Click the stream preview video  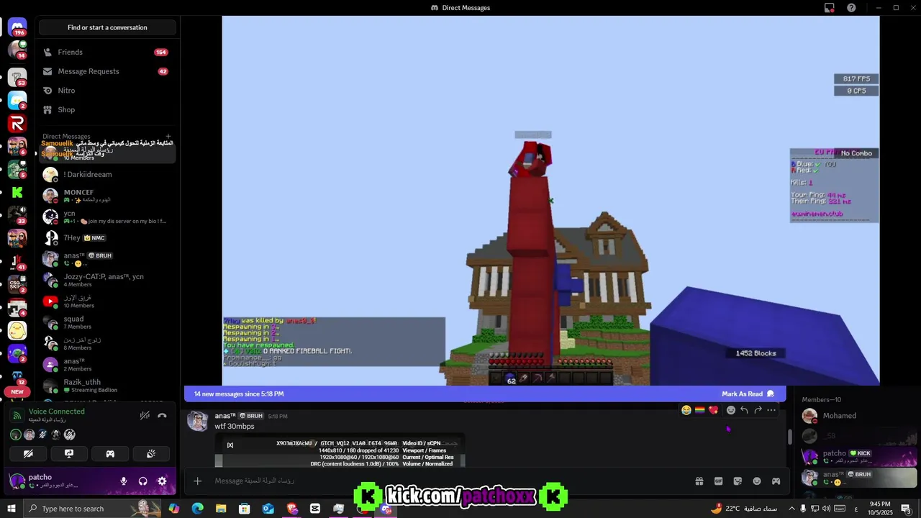click(550, 201)
